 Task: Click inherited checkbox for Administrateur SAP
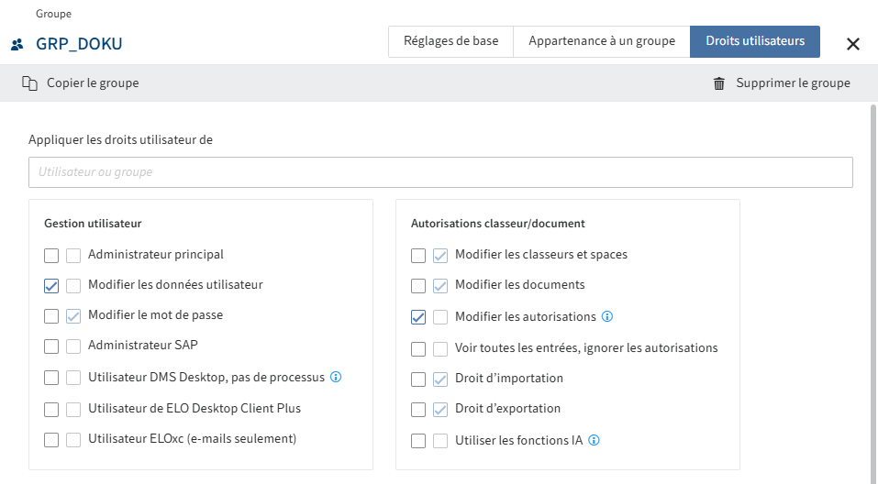73,346
